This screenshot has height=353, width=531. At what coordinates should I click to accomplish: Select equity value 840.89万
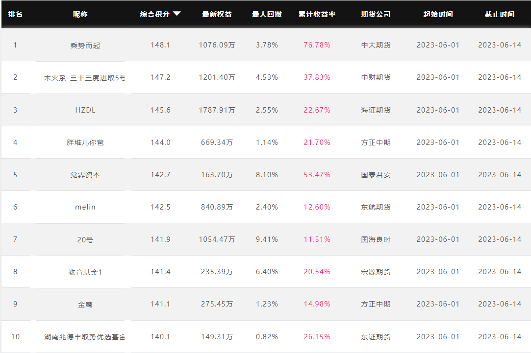pos(217,207)
